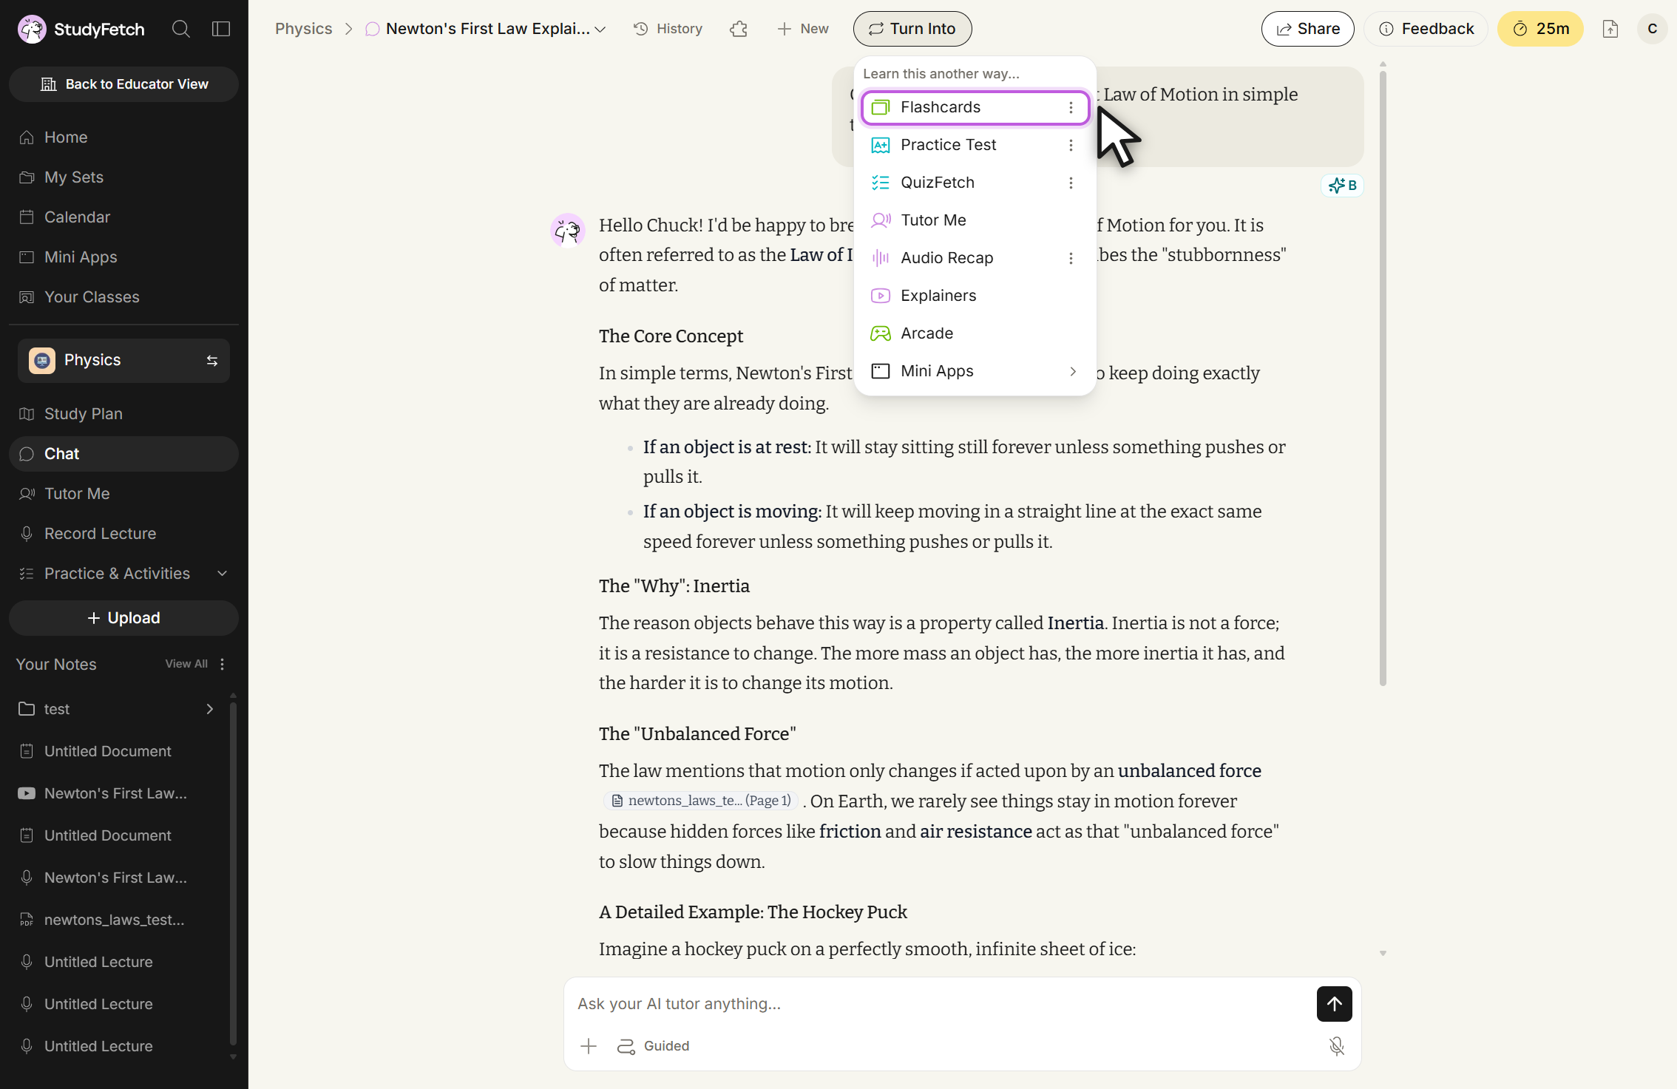Open QuizFetch three-dot options
Viewport: 1677px width, 1089px height.
(x=1071, y=183)
